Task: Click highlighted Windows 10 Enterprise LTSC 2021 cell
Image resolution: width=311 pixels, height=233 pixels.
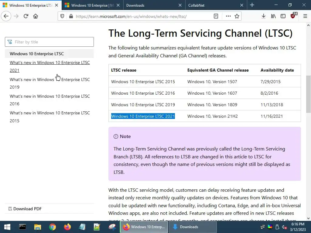Action: tap(143, 116)
